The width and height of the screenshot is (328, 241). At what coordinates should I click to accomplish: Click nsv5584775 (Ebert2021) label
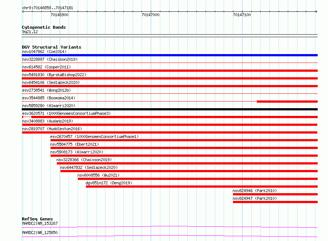[x=74, y=144]
